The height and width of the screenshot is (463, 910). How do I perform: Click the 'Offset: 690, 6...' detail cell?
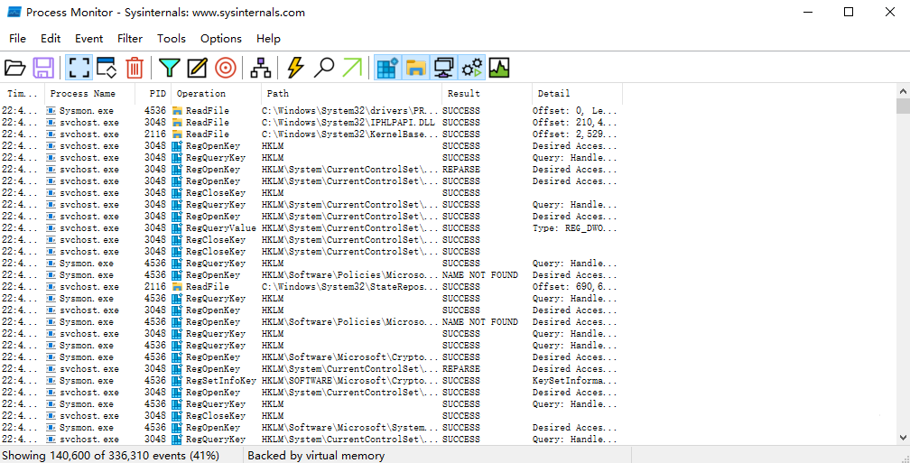tap(575, 287)
